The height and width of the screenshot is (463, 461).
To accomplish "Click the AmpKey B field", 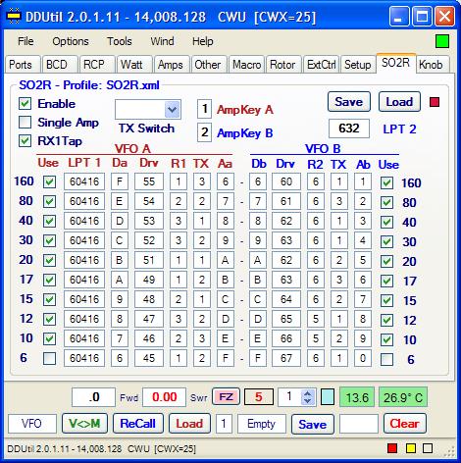I will 204,132.
